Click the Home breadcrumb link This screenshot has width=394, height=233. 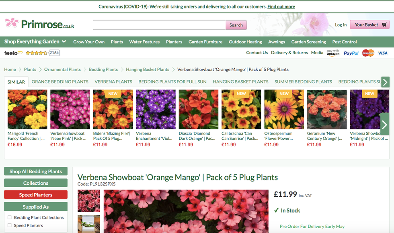[x=10, y=69]
